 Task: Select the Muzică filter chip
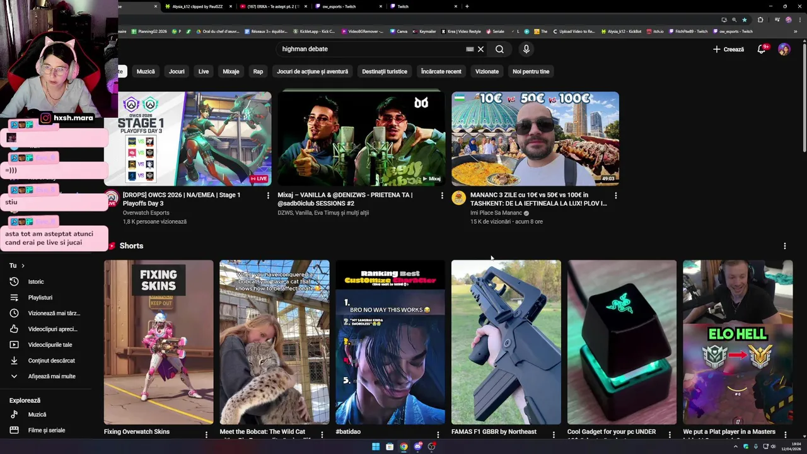coord(146,71)
